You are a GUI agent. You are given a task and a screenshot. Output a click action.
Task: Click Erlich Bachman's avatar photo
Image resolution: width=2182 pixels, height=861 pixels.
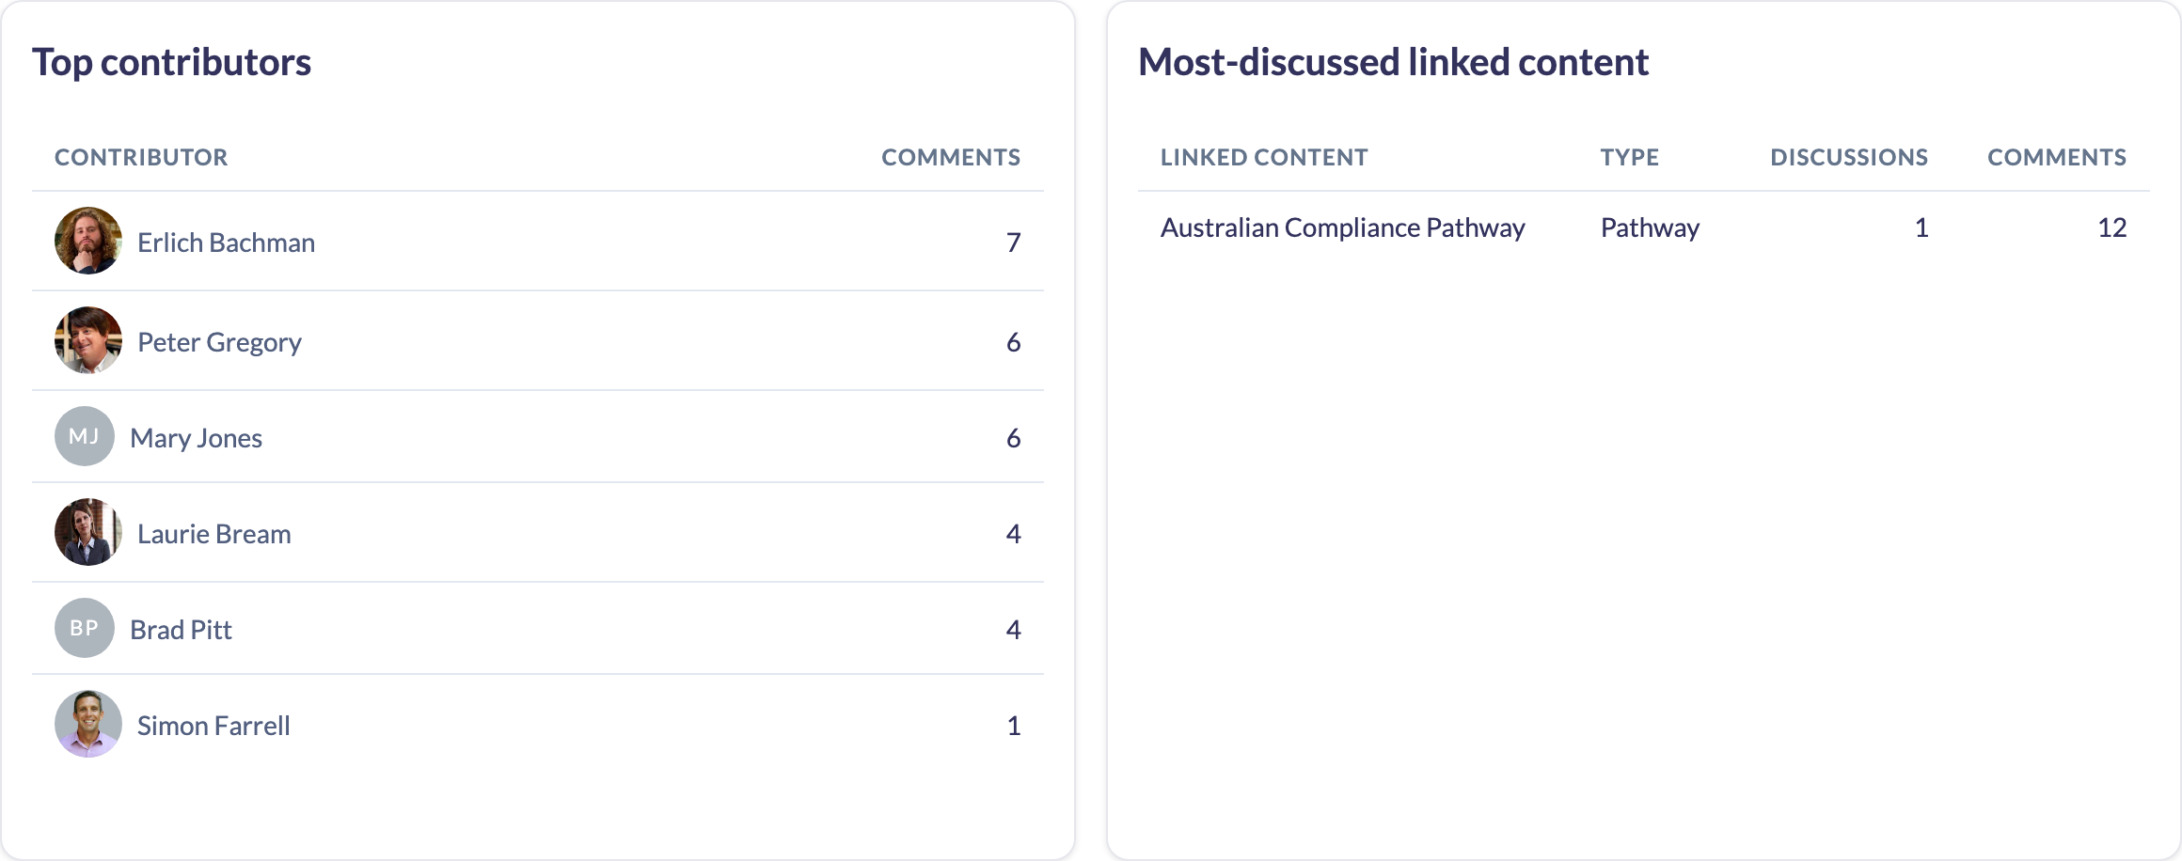point(88,241)
